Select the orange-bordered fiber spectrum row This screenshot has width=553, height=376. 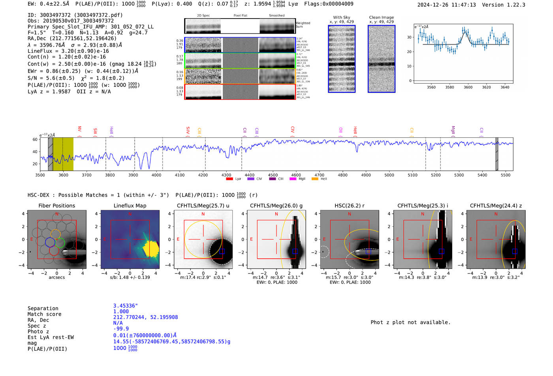point(240,76)
